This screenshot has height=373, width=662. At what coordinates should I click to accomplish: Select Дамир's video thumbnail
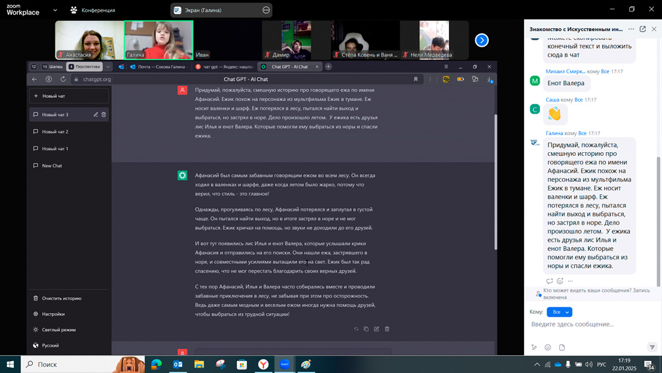(x=296, y=40)
